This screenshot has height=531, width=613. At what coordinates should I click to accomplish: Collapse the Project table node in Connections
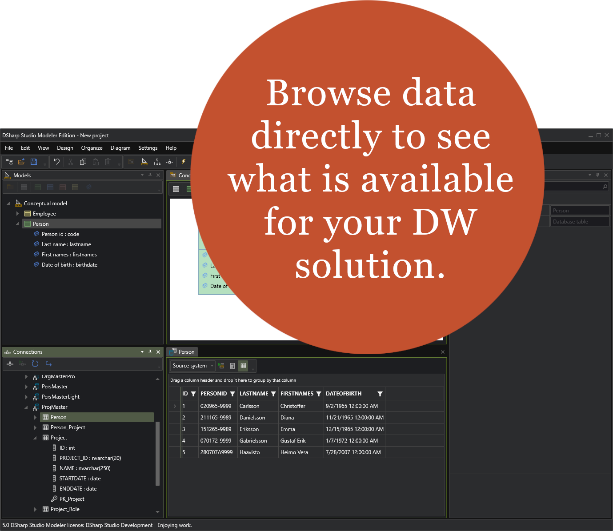(35, 438)
